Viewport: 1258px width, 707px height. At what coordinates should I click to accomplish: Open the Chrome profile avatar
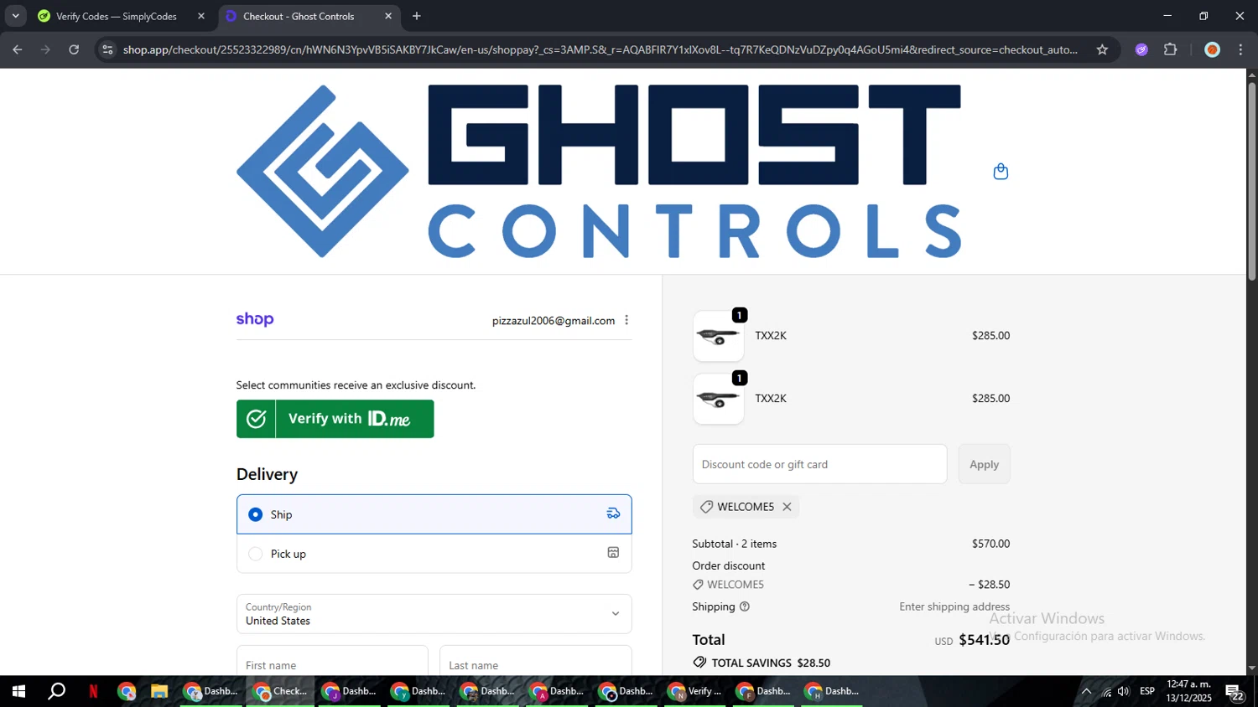pos(1212,49)
